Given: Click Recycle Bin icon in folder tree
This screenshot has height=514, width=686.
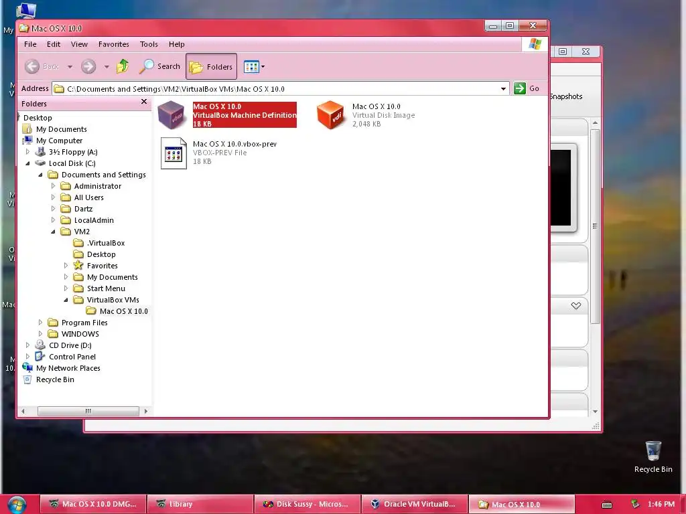Looking at the screenshot, I should point(27,379).
